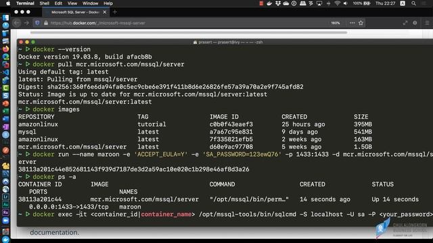The height and width of the screenshot is (243, 433).
Task: Open the 1Password menu bar icon
Action: coord(294,3)
